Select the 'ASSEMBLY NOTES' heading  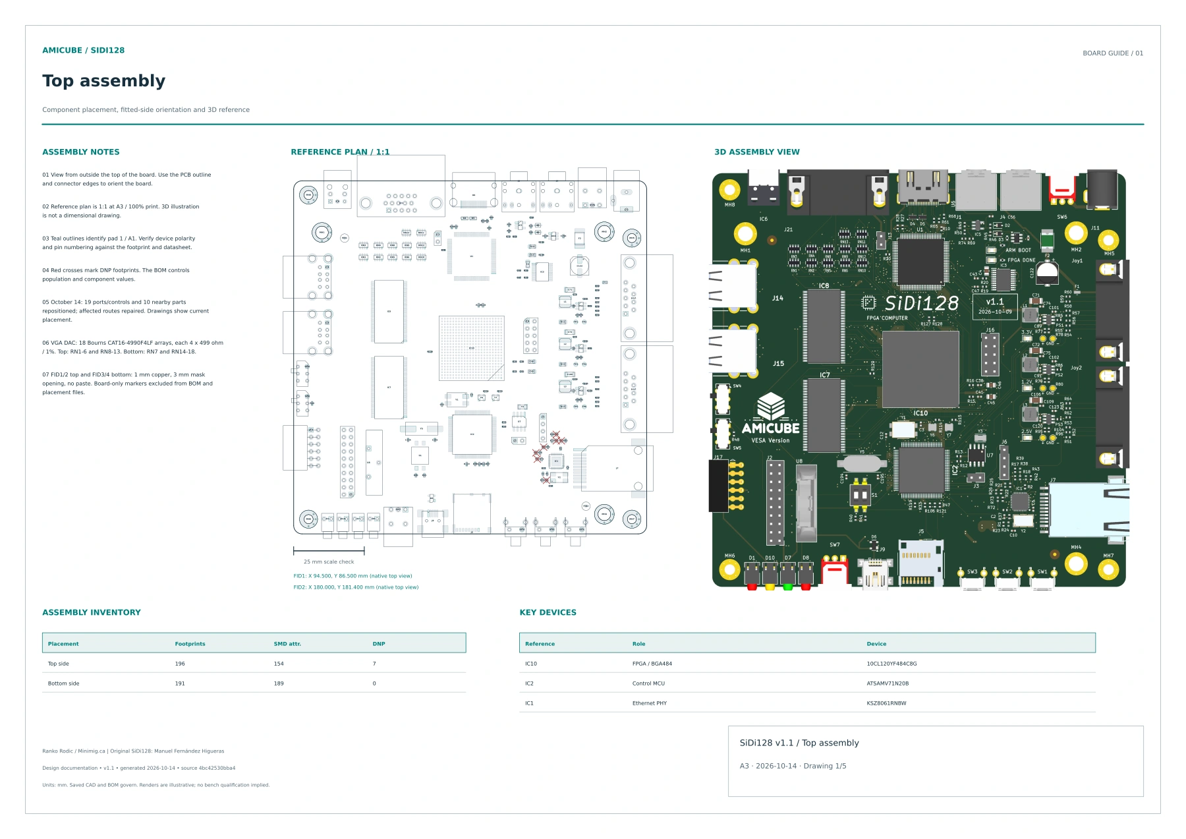click(x=81, y=152)
